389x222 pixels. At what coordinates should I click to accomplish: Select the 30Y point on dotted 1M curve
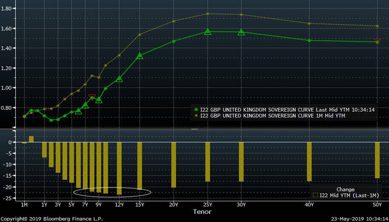pyautogui.click(x=241, y=14)
